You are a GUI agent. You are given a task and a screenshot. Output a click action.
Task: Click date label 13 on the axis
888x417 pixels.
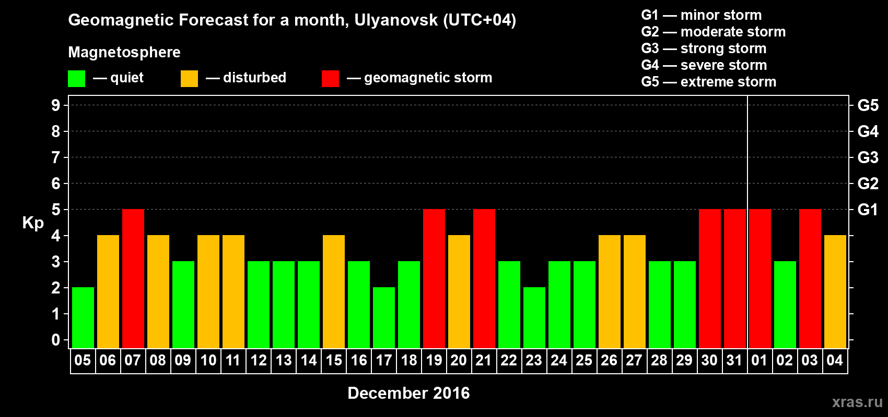[284, 360]
